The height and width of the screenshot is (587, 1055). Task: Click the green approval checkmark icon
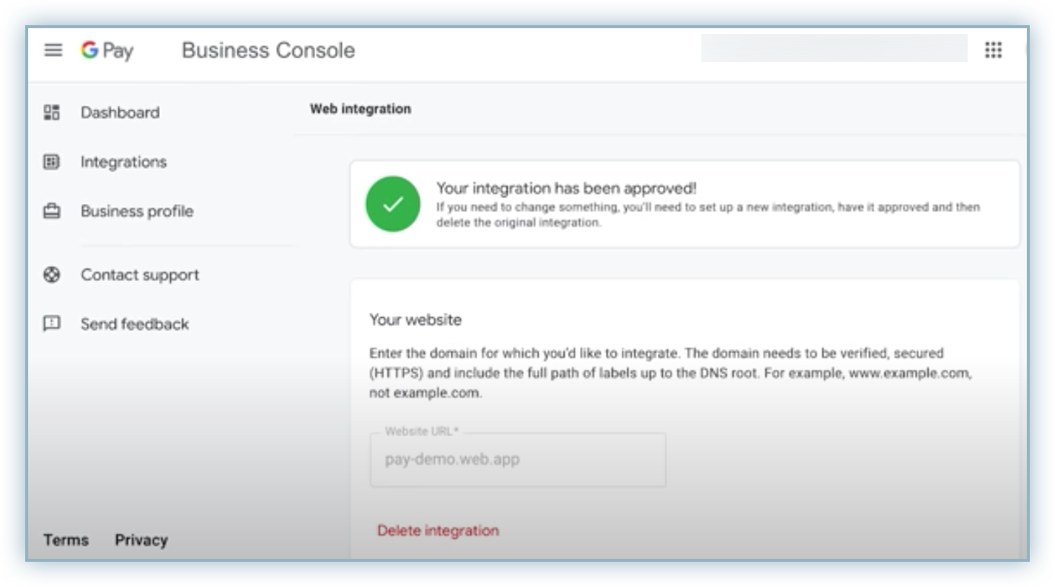coord(393,204)
